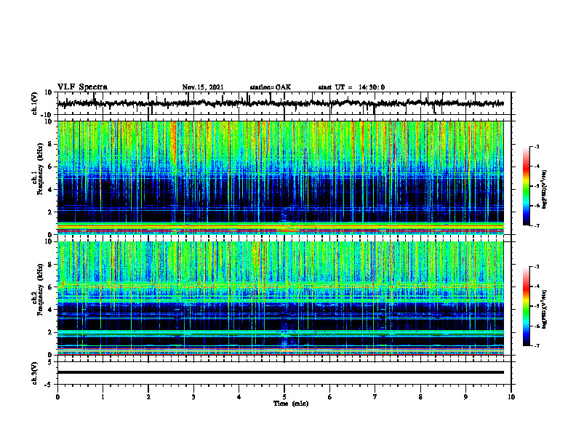Select the rotated log(PSD) label beside the ch.2 color bar
The height and width of the screenshot is (445, 576).
pos(545,309)
